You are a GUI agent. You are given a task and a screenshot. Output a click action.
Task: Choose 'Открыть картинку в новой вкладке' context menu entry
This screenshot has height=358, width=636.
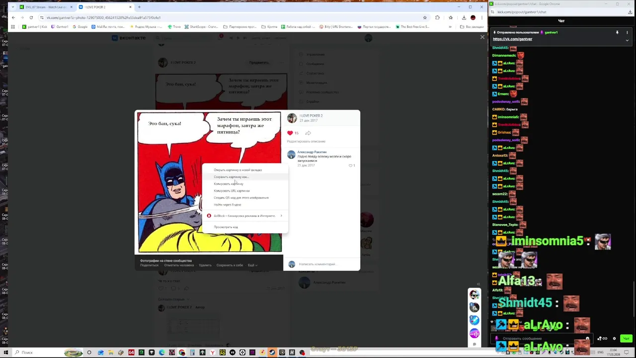pyautogui.click(x=238, y=170)
